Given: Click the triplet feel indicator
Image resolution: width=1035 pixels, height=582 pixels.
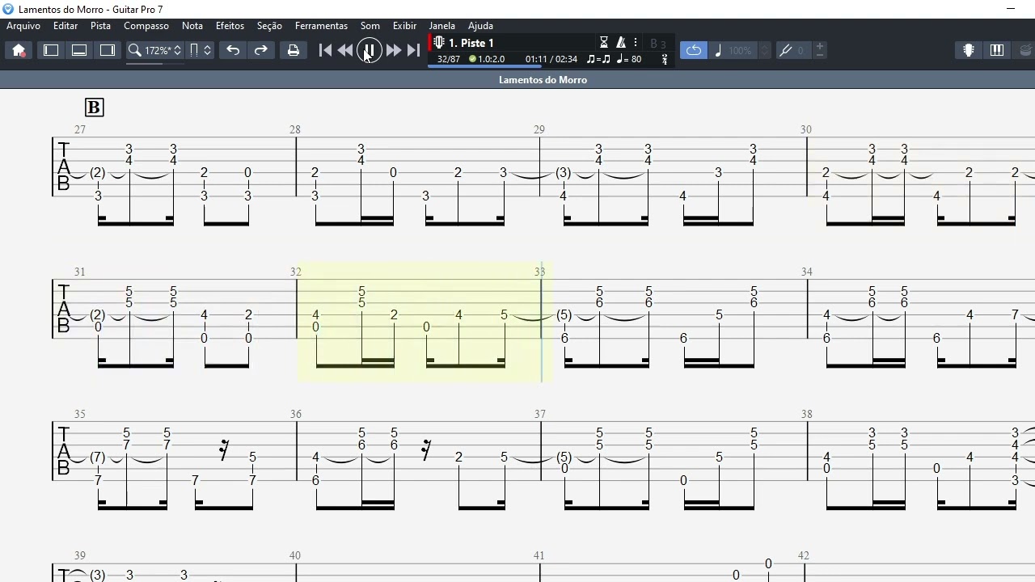Looking at the screenshot, I should 598,59.
